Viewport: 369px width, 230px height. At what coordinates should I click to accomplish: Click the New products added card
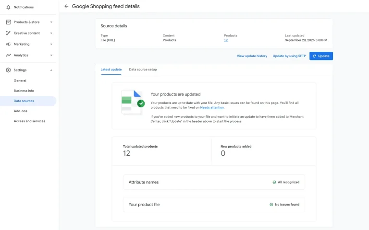click(x=264, y=151)
